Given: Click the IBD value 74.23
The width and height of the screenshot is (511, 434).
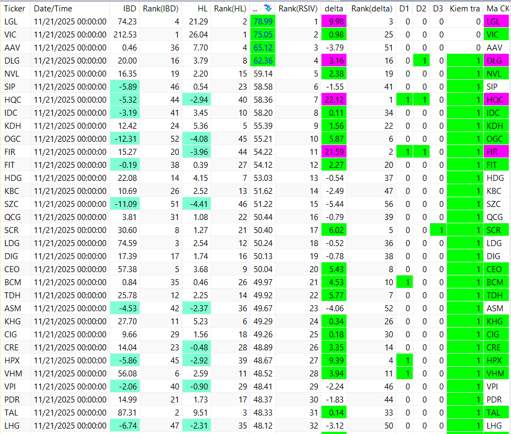Looking at the screenshot, I should [x=127, y=22].
